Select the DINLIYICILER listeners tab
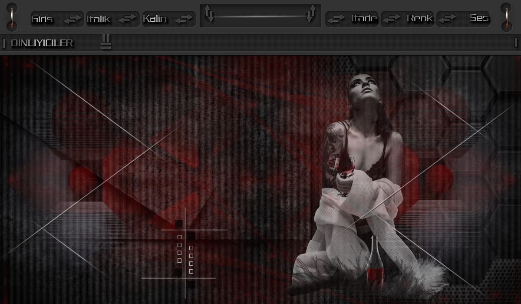Screen dimensions: 521x304 click(x=42, y=43)
